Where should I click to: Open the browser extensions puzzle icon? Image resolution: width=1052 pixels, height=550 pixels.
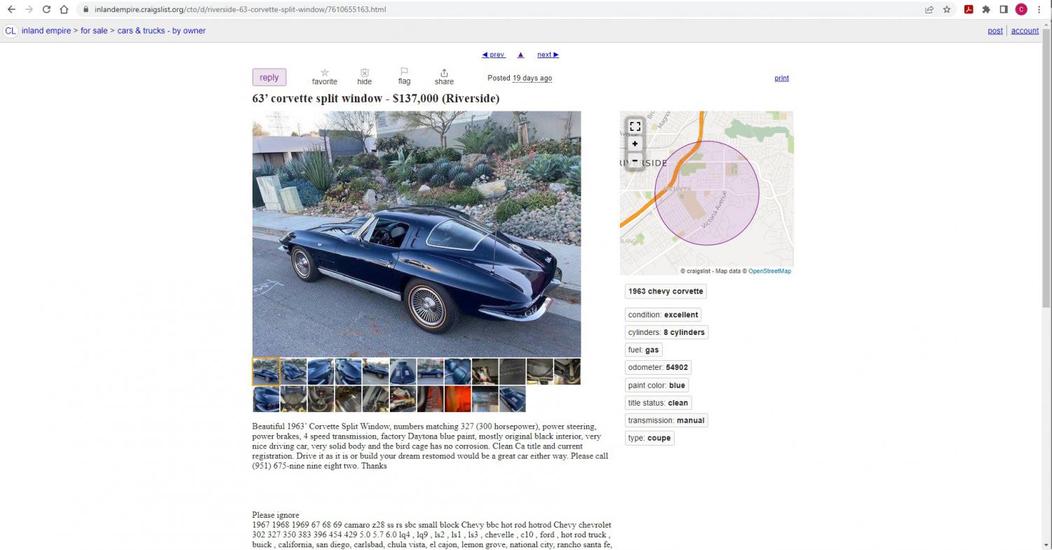986,9
